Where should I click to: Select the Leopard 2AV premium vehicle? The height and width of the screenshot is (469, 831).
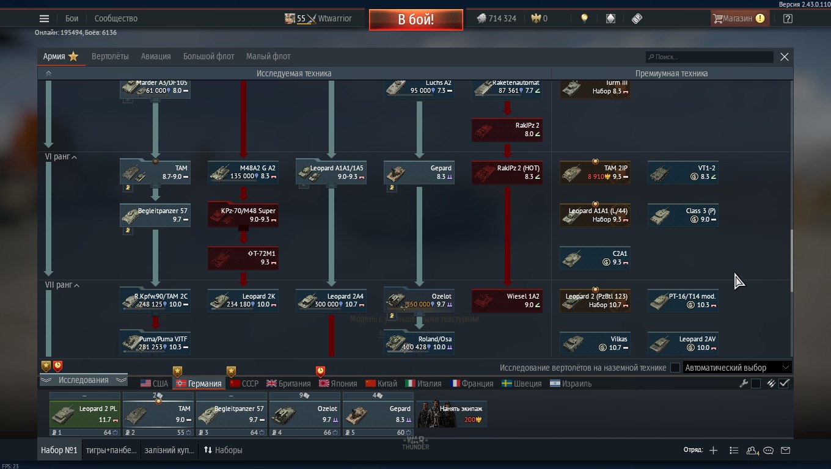[x=683, y=343]
